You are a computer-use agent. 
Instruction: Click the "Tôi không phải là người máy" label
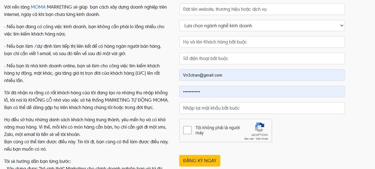(218, 130)
